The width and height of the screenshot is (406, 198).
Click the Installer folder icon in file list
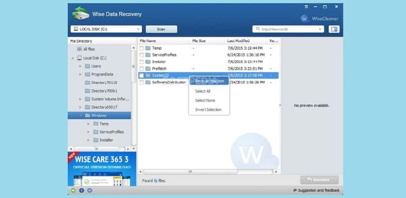(x=148, y=62)
